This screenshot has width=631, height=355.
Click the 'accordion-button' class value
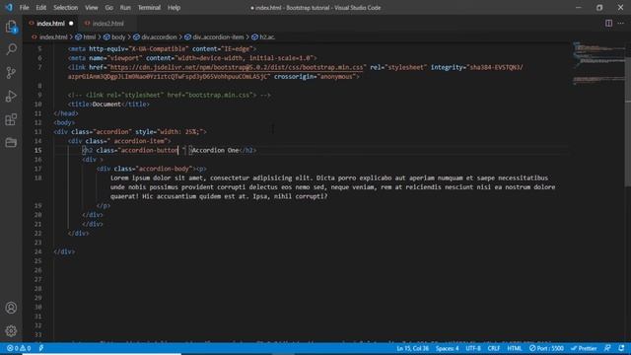coord(149,150)
